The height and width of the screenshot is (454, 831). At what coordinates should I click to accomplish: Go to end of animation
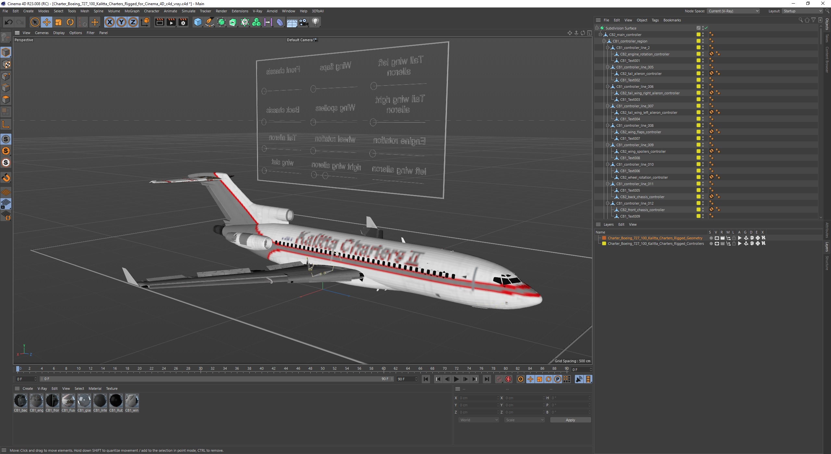coord(487,379)
